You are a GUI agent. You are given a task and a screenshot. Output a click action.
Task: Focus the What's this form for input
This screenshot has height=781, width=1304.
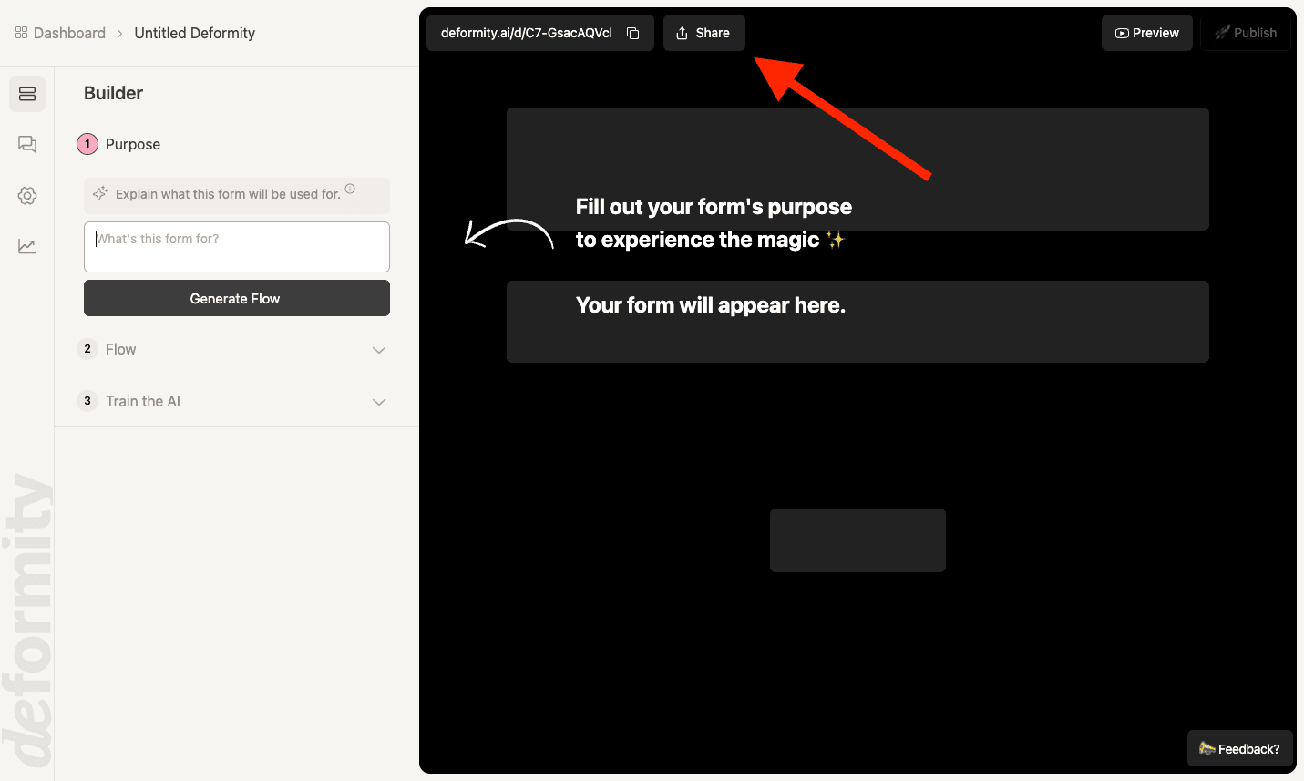(x=236, y=246)
